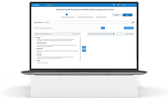Jump to Configure Permitted IP Ranges step

point(83,15)
